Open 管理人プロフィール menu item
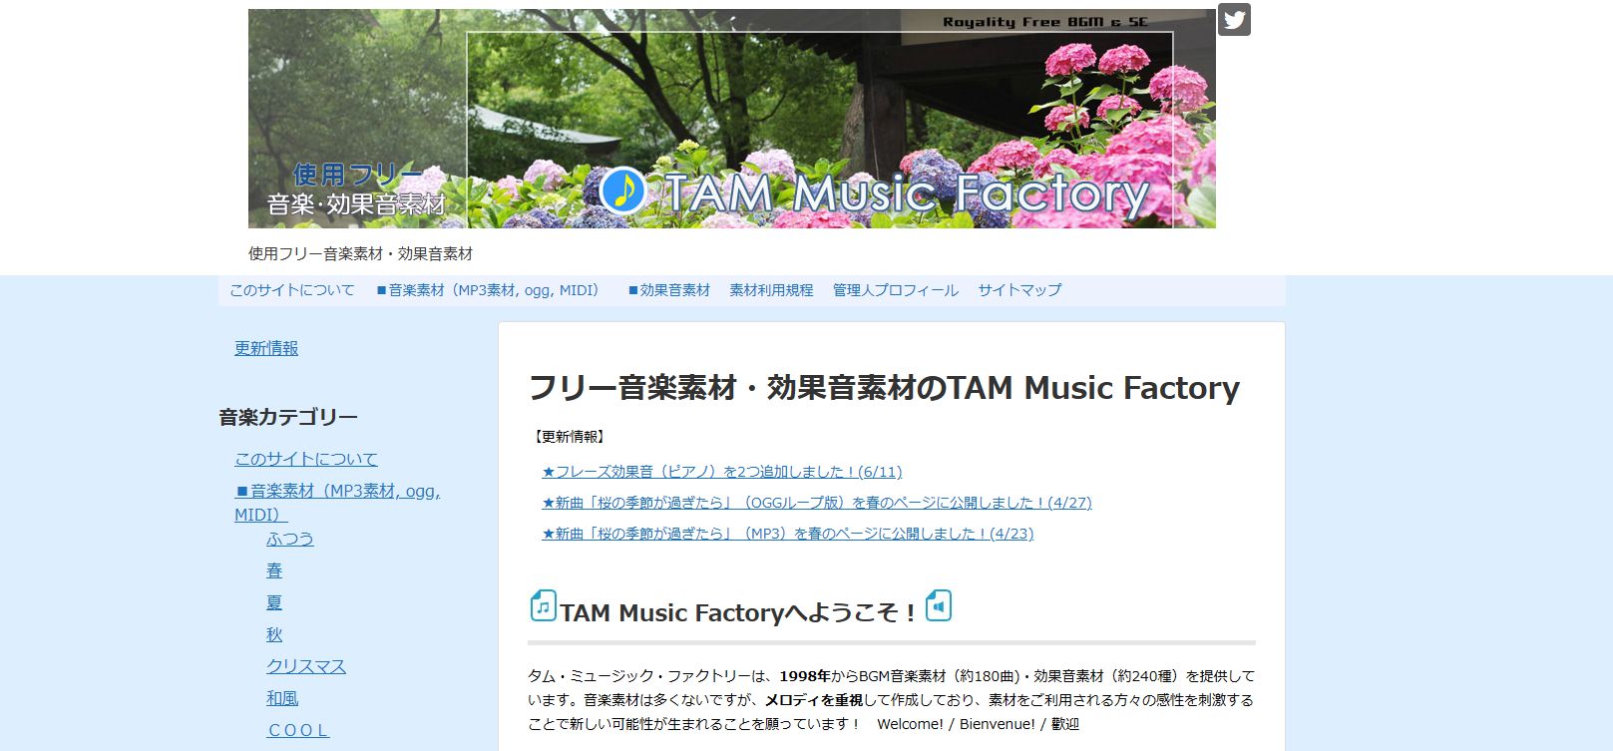This screenshot has height=751, width=1613. [895, 290]
